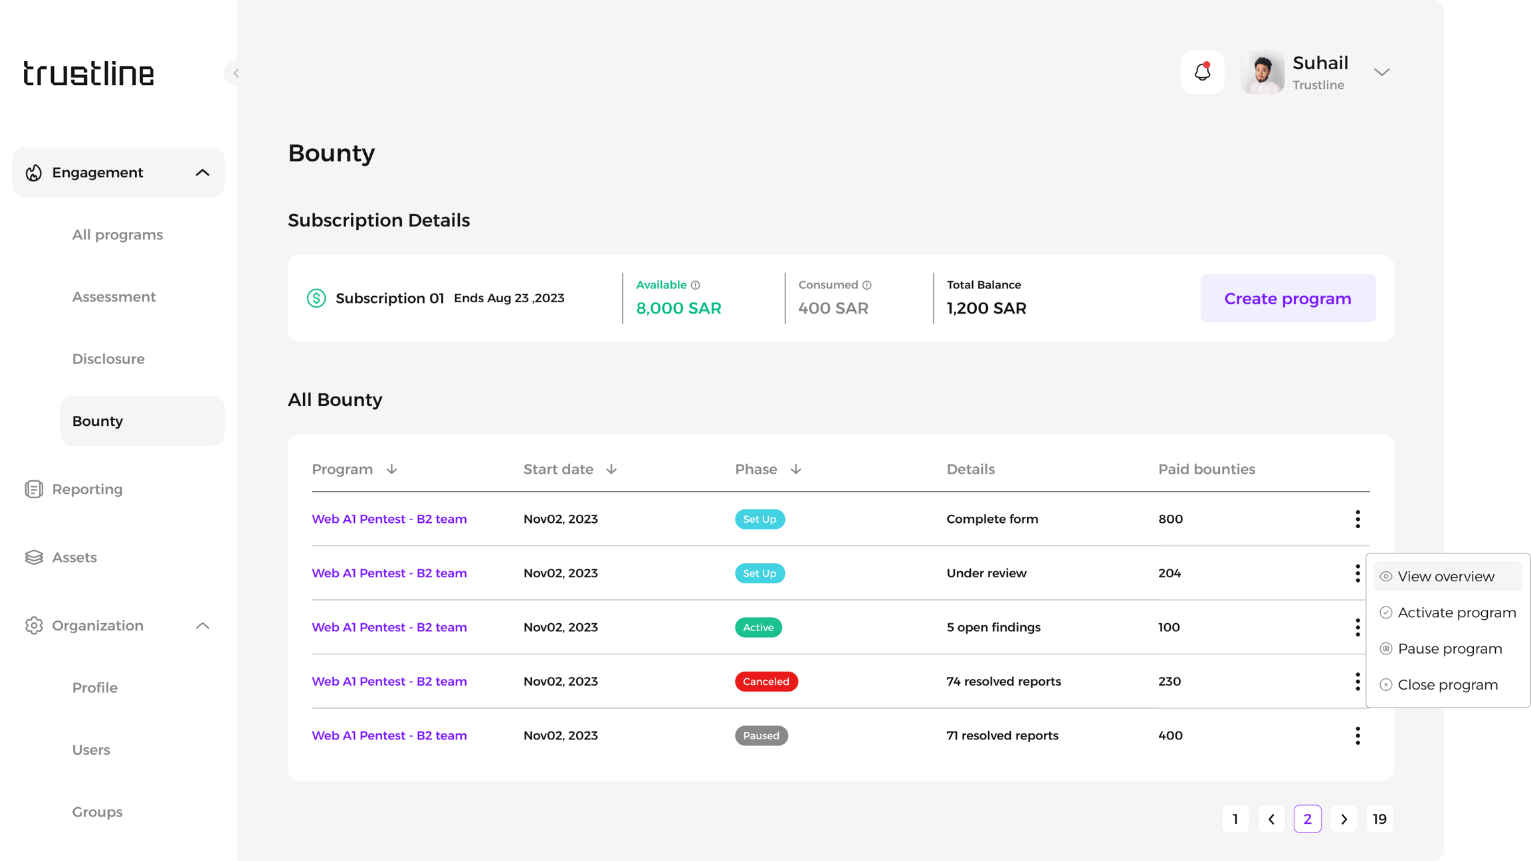The image size is (1531, 861).
Task: Go to the last page, 19, in the pagination
Action: click(x=1379, y=819)
